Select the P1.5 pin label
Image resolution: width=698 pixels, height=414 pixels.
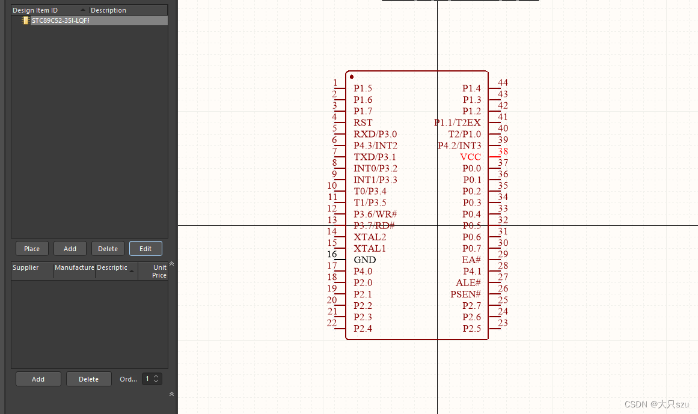[x=363, y=88]
